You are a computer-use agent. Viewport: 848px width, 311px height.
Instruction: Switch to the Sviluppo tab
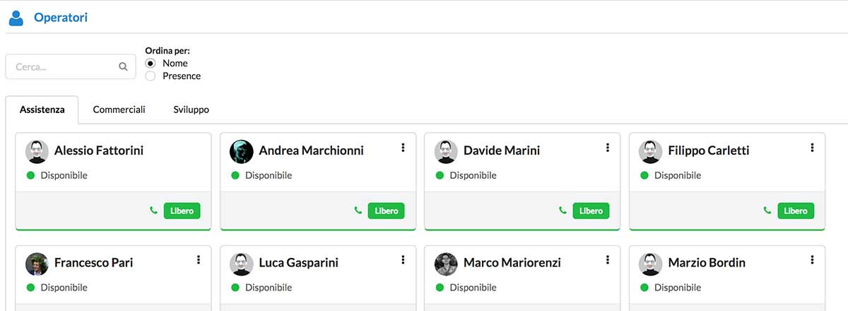tap(191, 110)
